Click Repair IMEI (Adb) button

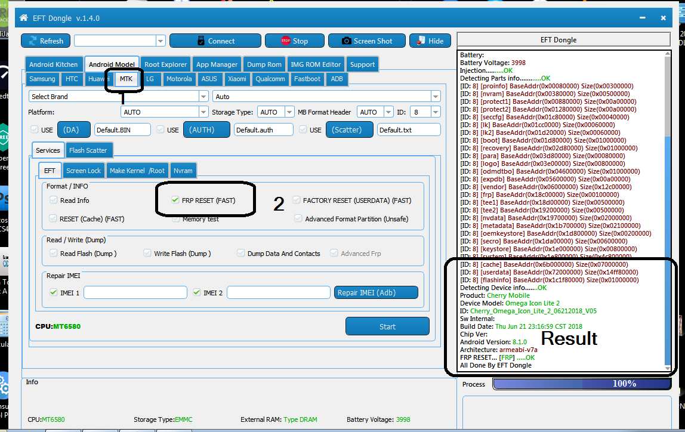click(x=376, y=292)
